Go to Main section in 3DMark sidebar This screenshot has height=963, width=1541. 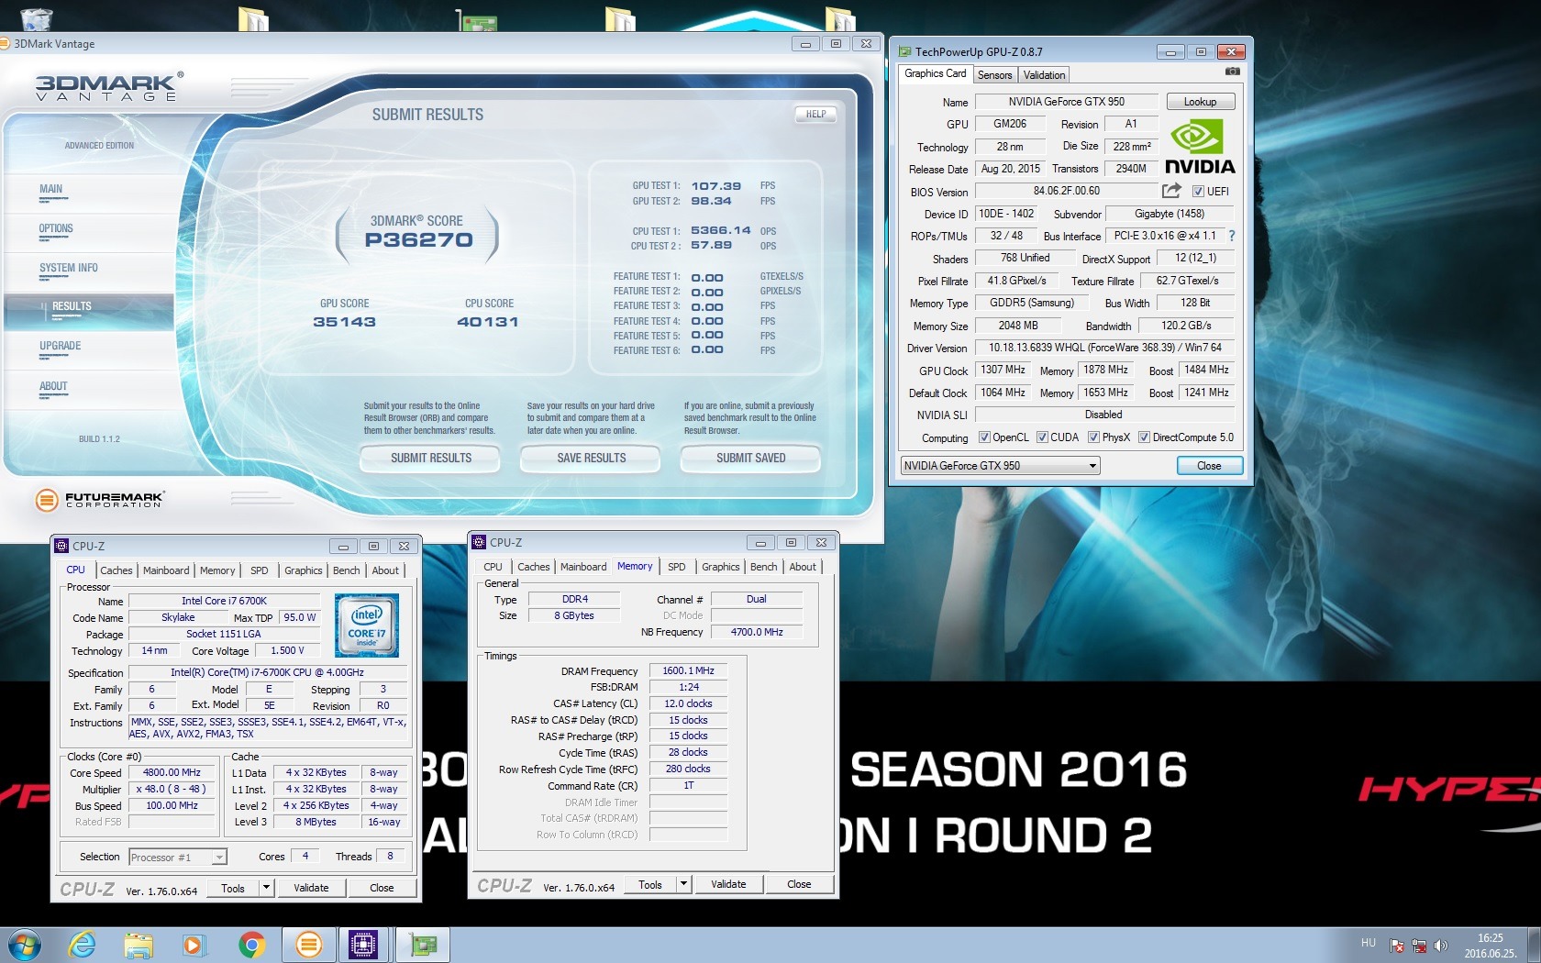pyautogui.click(x=51, y=190)
